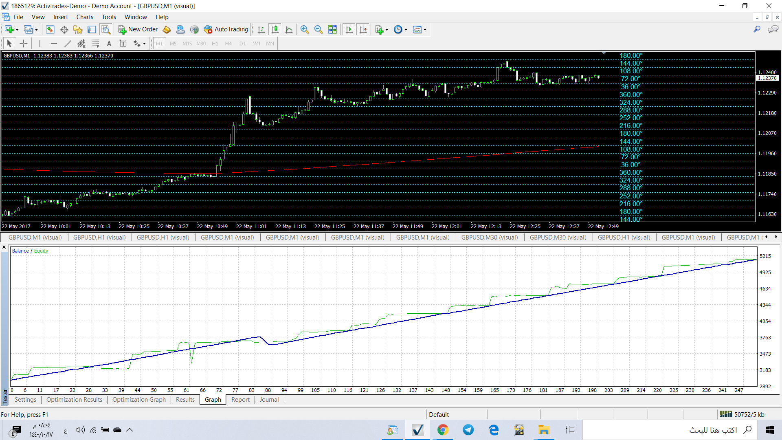Select the Fibonacci retracement tool
Screen dimensions: 782x440
[95, 43]
